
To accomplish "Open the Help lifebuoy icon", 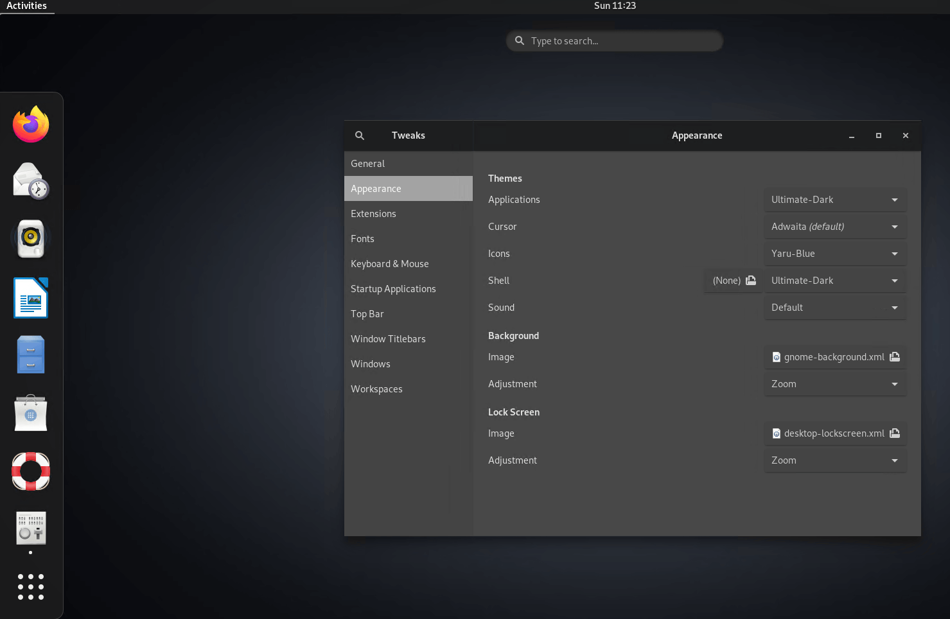I will tap(31, 471).
